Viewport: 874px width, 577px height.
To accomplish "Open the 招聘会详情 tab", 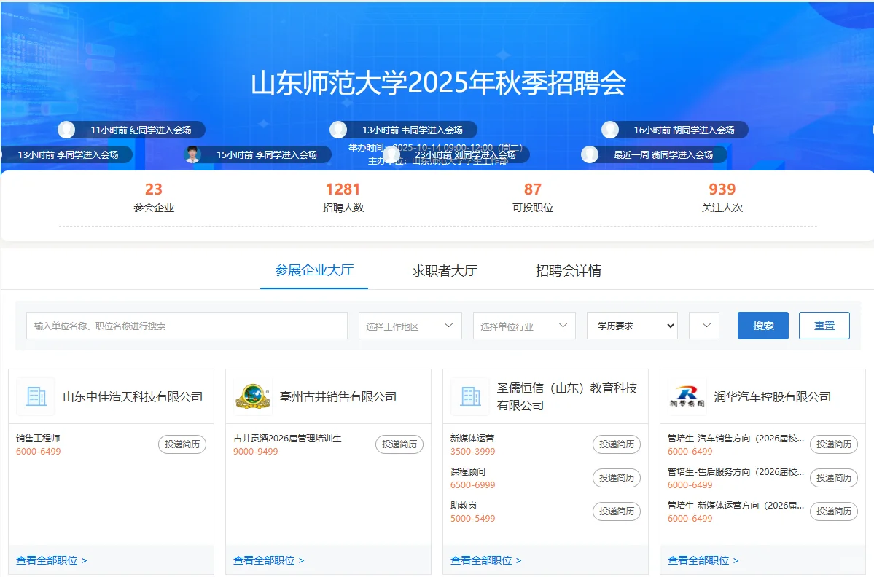I will click(x=569, y=271).
